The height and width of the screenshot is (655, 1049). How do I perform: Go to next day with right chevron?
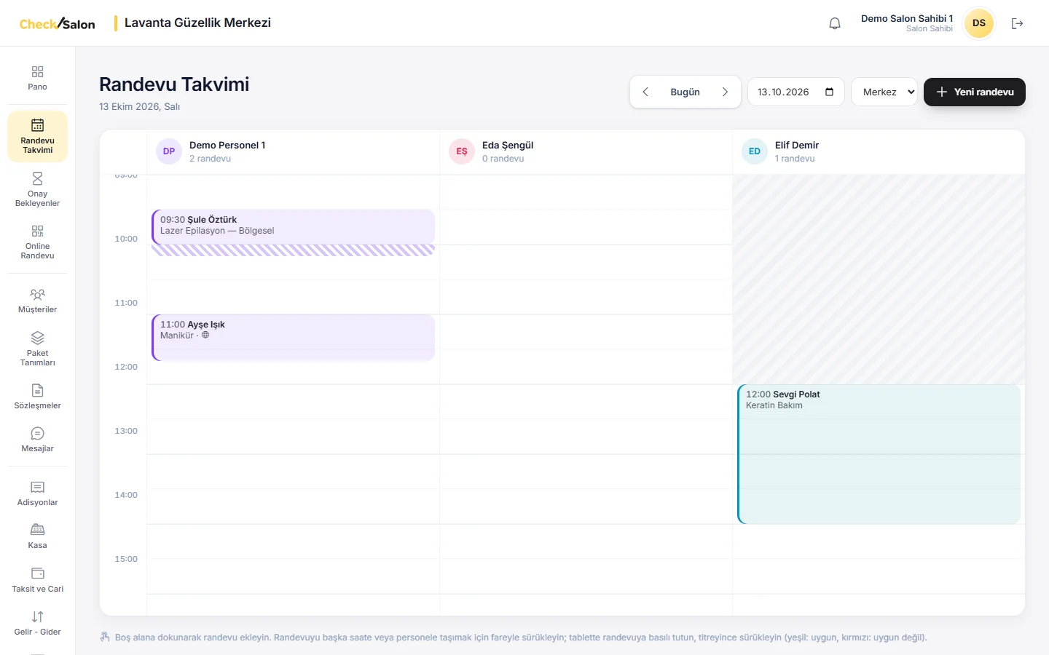tap(725, 92)
